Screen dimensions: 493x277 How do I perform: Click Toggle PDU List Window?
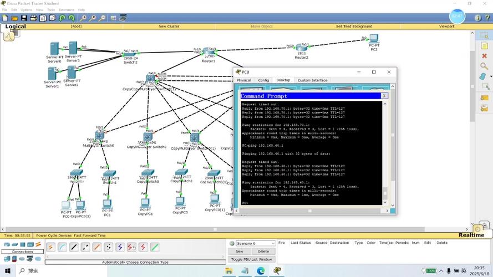[252, 259]
